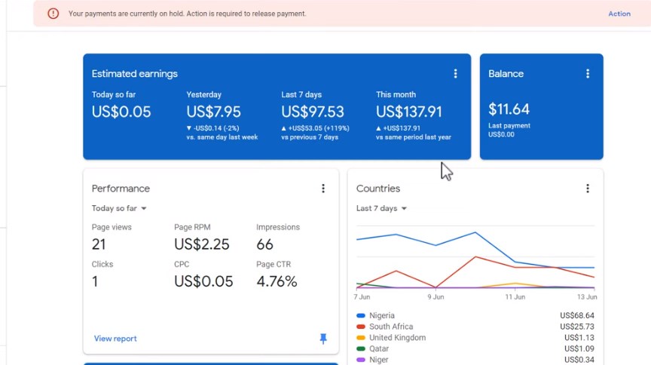Click the Last 7 days earnings value

coord(312,112)
